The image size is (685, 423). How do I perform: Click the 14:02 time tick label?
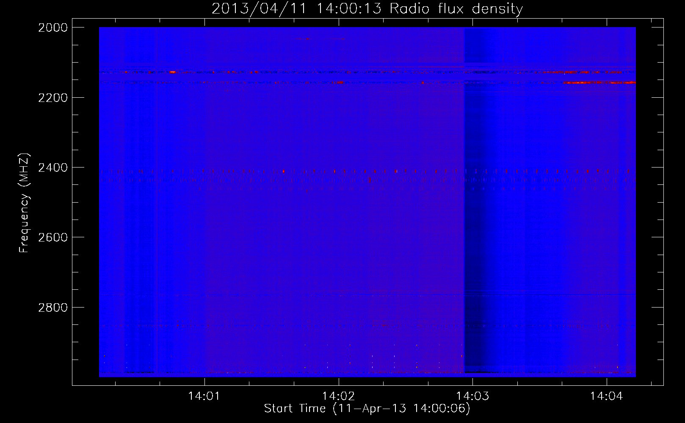339,396
